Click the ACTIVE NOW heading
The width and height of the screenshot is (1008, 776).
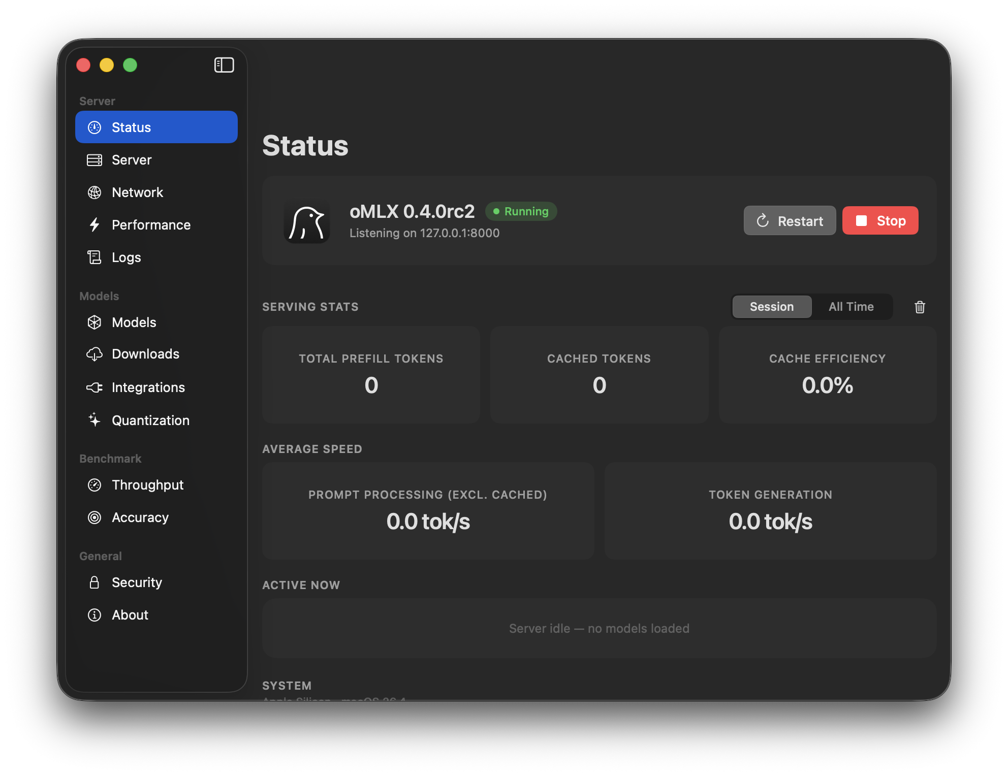[301, 585]
